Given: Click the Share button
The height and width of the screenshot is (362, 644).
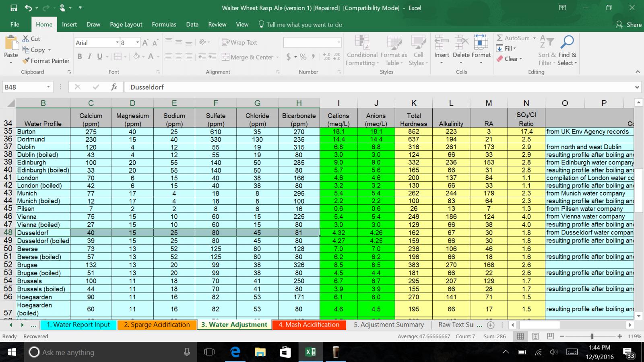Looking at the screenshot, I should 629,25.
